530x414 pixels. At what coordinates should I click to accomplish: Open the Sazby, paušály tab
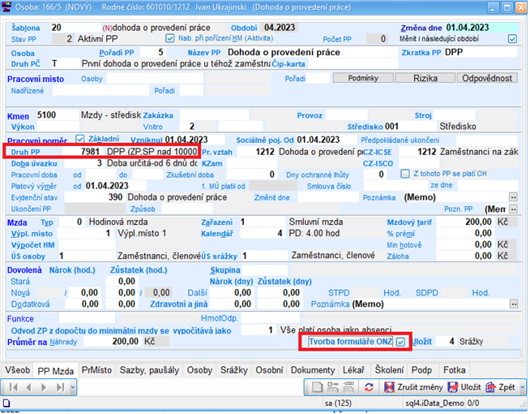(150, 370)
